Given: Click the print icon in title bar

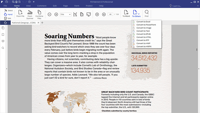Looking at the screenshot, I should (x=16, y=2).
